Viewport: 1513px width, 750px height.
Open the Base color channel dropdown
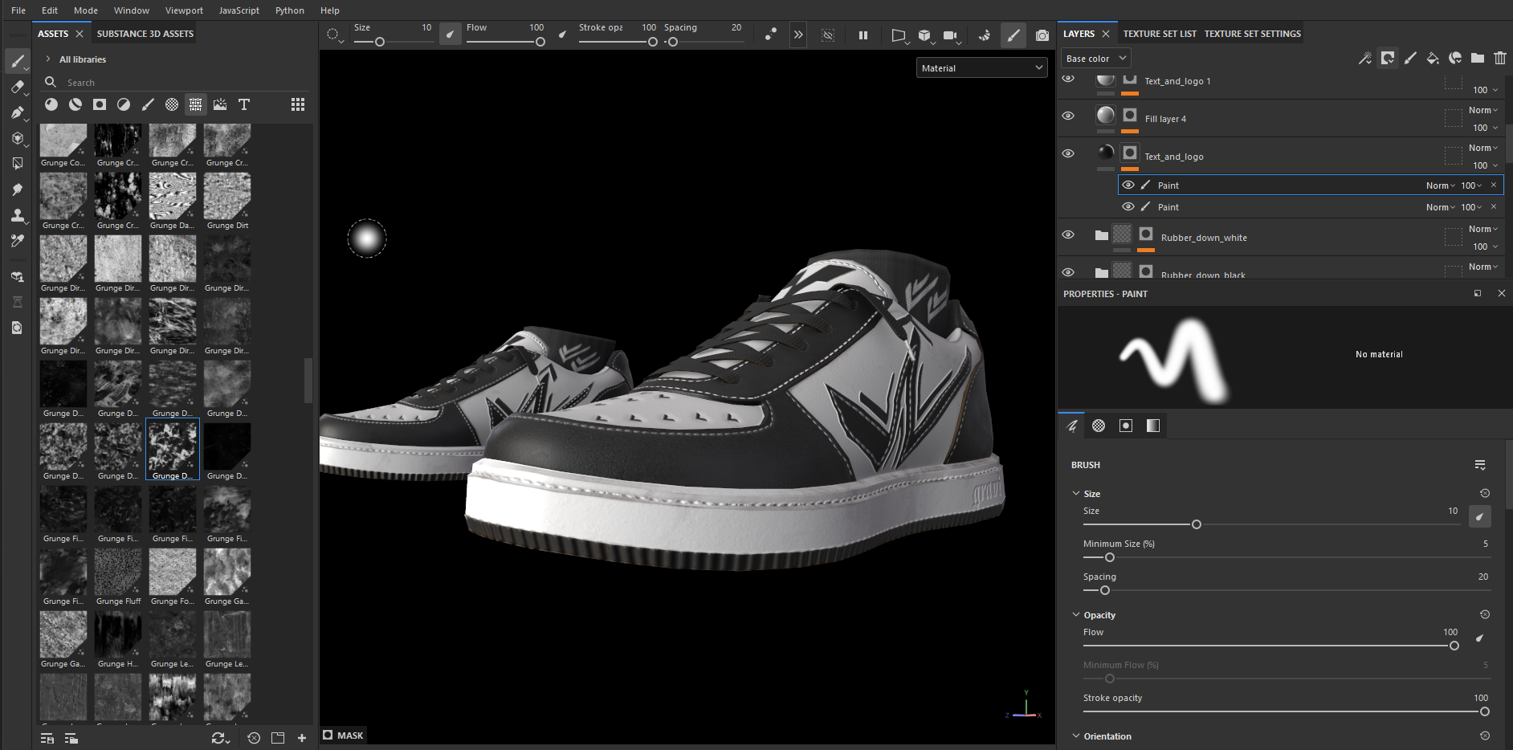pos(1096,59)
